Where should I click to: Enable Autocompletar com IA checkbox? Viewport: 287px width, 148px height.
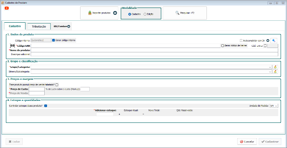point(241,40)
